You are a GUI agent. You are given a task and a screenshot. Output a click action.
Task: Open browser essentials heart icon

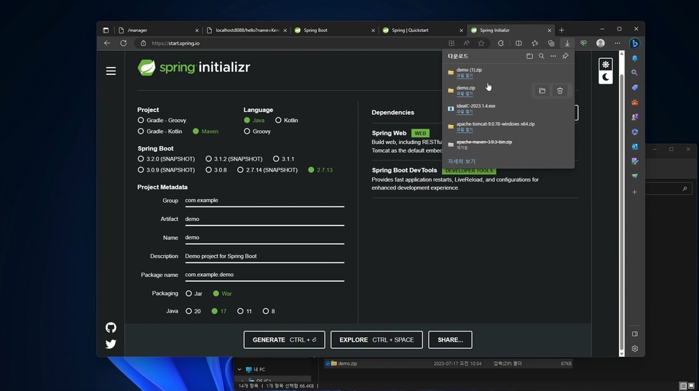click(x=583, y=43)
